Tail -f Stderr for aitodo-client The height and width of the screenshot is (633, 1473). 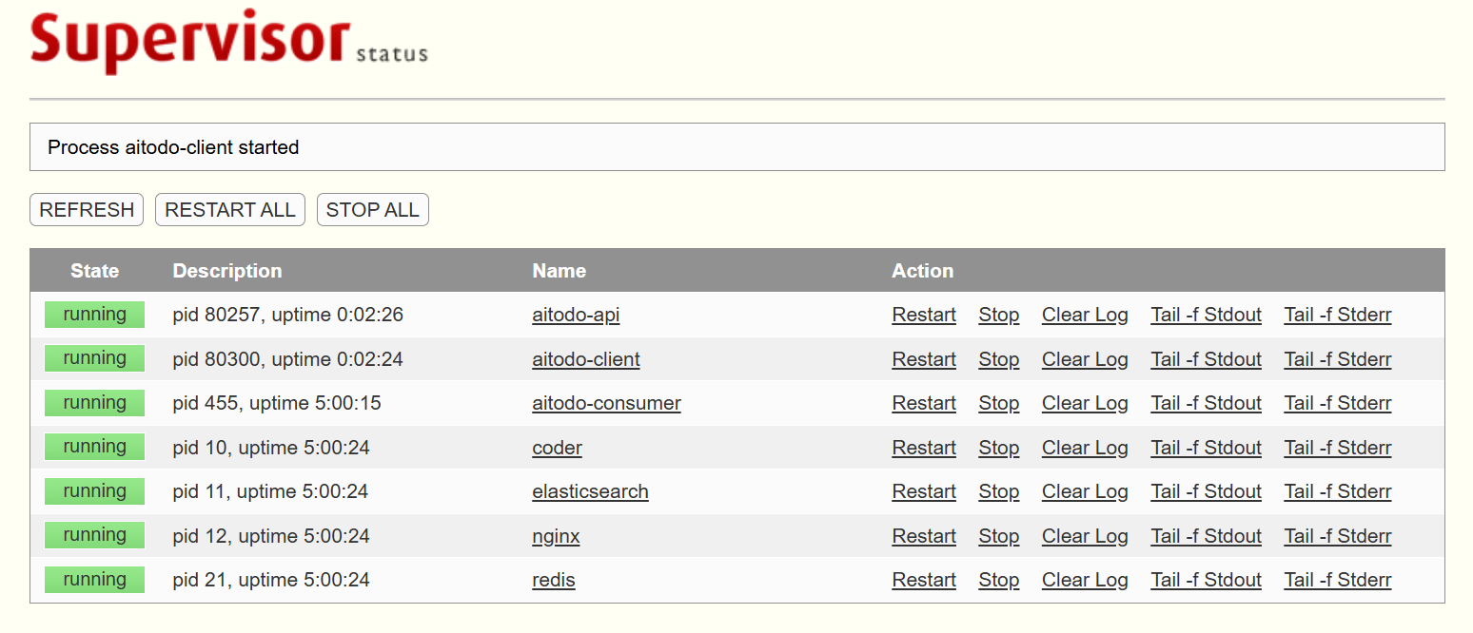click(x=1338, y=359)
